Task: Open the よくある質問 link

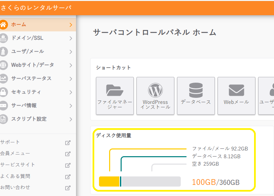Action: pyautogui.click(x=15, y=176)
